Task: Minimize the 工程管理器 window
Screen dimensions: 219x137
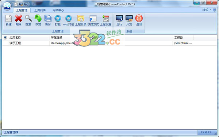Action: (197, 3)
